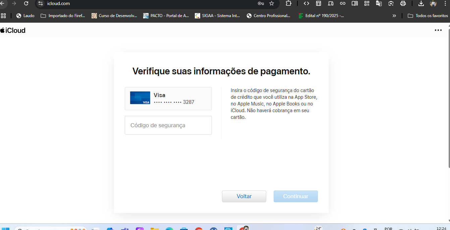Screen dimensions: 450x230
Task: Open the apps grid icon in bookmarks bar
Action: [x=4, y=16]
